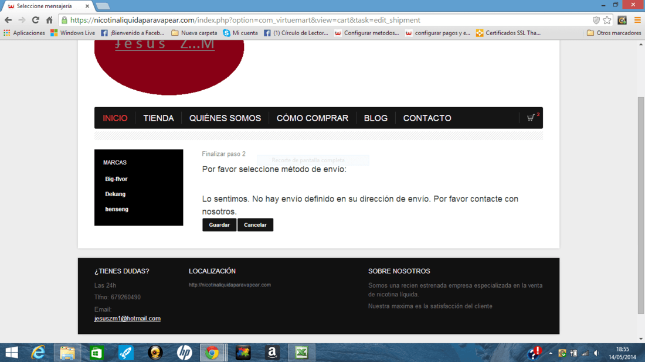Select the henseng brand
Screen dimensions: 645x362
(x=117, y=209)
